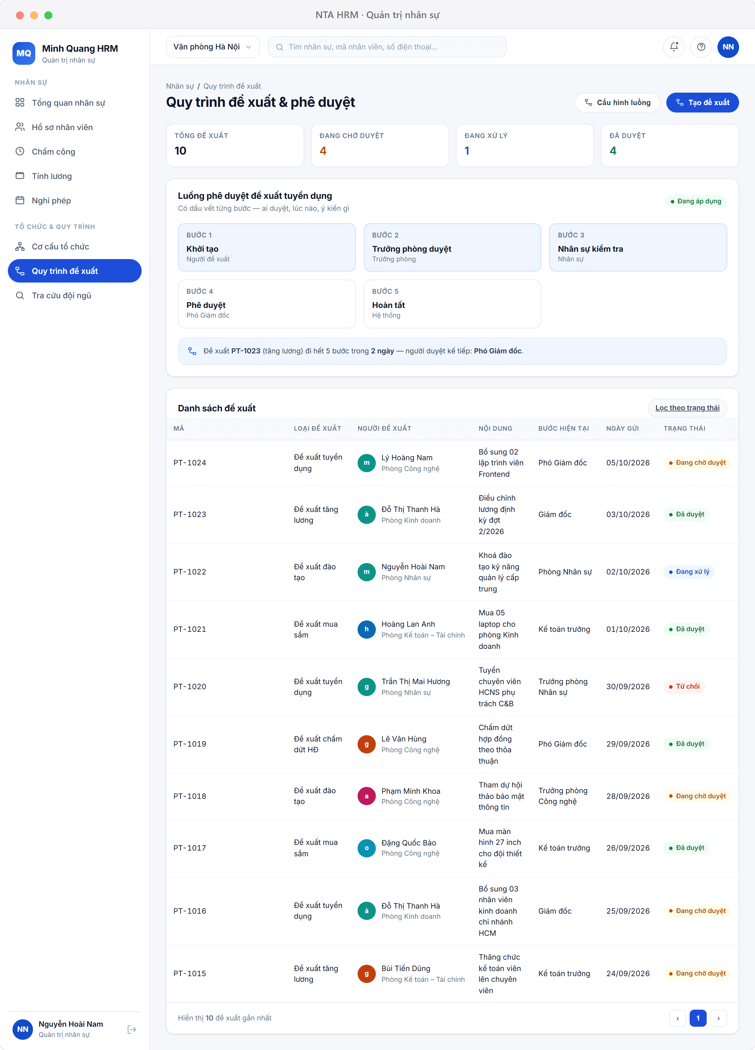The width and height of the screenshot is (755, 1050).
Task: Click the avatar of Lê Văn Hùng
Action: (x=366, y=744)
